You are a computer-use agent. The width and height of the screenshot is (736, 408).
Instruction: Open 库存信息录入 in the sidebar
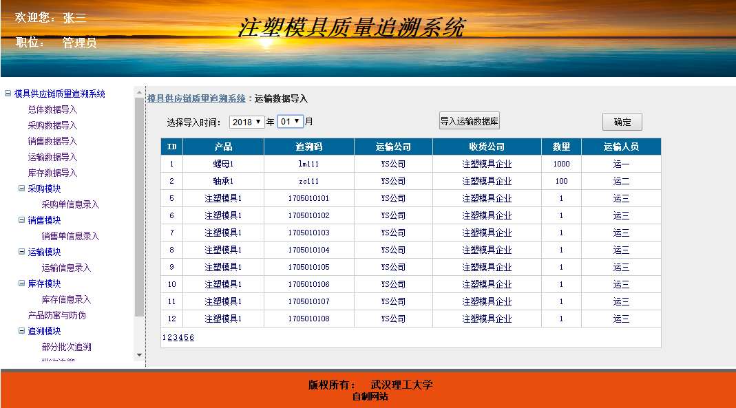66,299
